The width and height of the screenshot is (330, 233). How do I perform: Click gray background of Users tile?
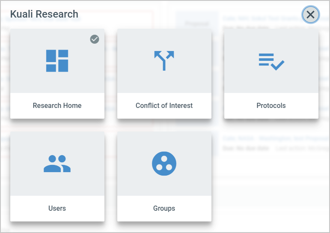click(27, 185)
